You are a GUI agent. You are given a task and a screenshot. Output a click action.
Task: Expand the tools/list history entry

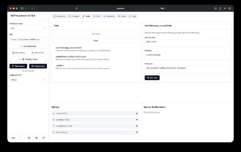click(x=95, y=113)
